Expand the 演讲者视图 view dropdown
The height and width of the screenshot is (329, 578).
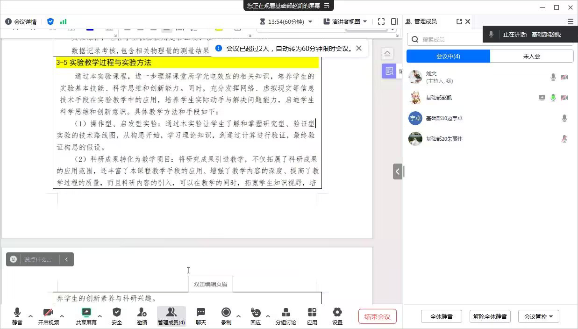coord(365,21)
